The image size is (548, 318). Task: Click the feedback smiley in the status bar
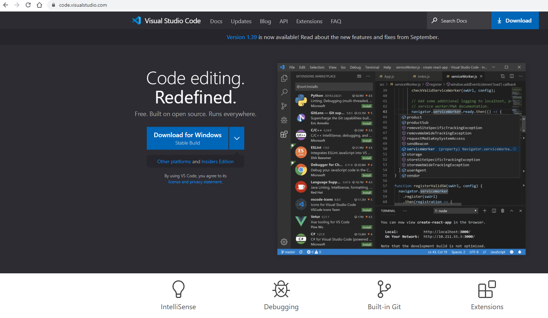coord(512,252)
